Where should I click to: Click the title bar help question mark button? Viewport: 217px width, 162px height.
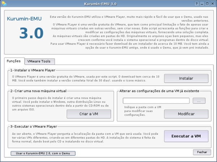pos(196,4)
